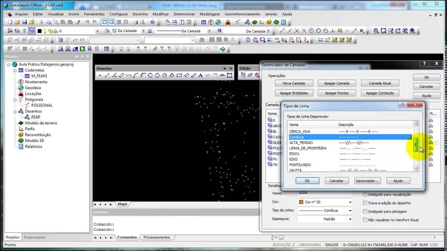Collapse the Desenhos tree node

tap(15, 111)
